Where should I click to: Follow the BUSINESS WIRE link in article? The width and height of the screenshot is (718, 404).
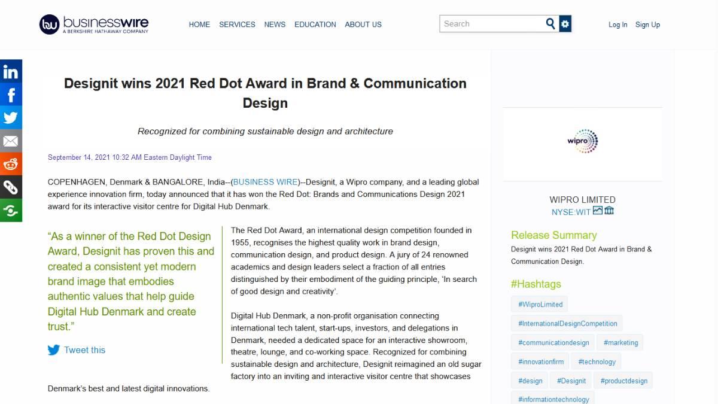pos(265,182)
